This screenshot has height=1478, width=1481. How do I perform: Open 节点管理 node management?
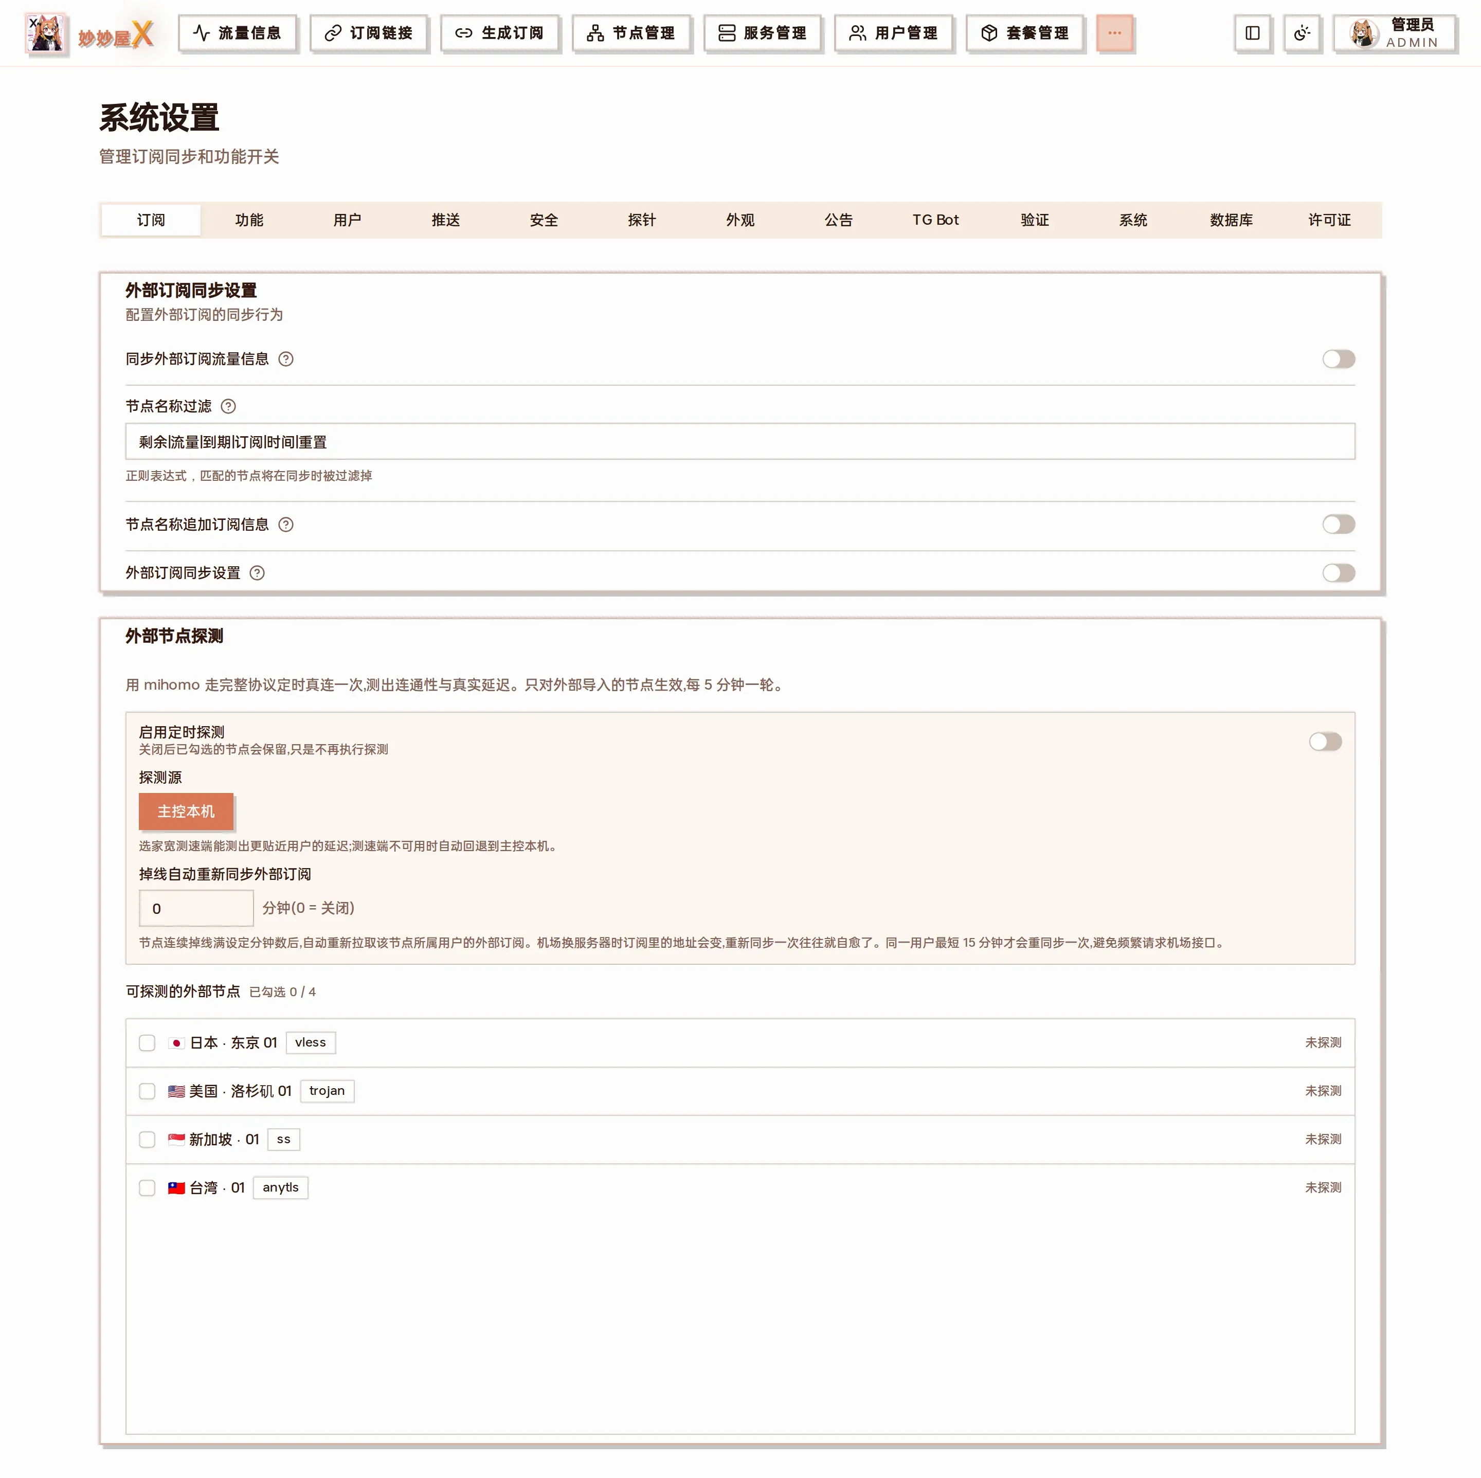tap(631, 33)
